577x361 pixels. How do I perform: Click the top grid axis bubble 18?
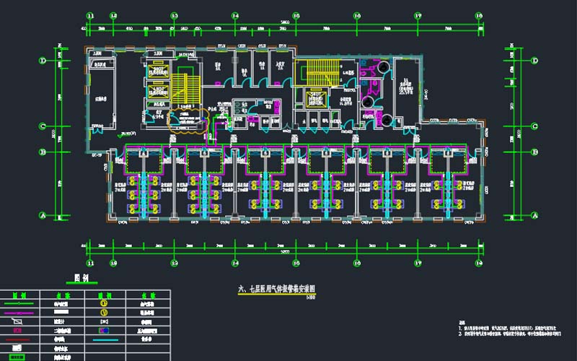pyautogui.click(x=479, y=14)
